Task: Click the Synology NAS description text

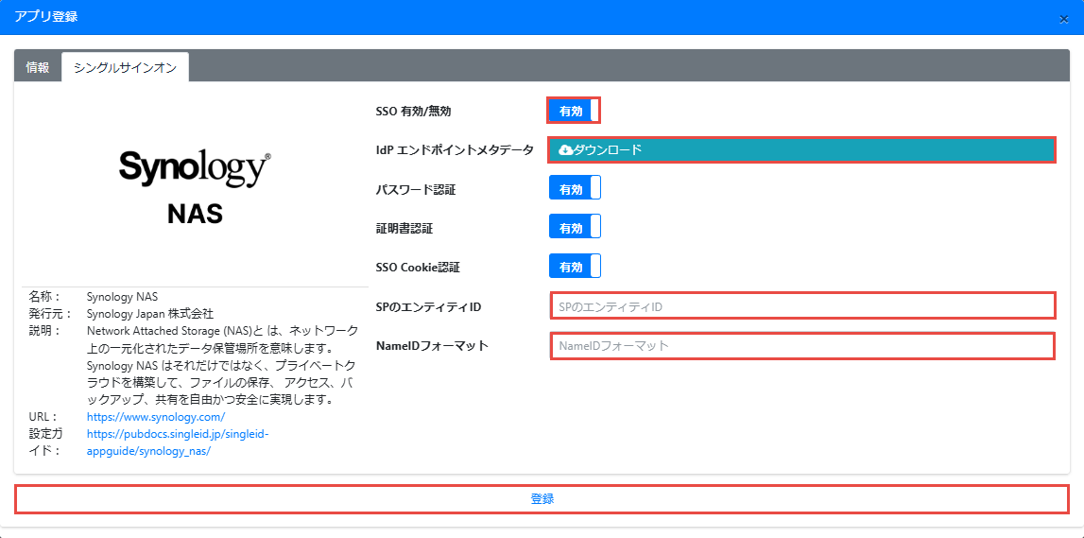Action: pyautogui.click(x=222, y=365)
